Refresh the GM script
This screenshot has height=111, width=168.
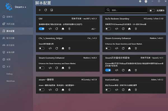[57, 29]
